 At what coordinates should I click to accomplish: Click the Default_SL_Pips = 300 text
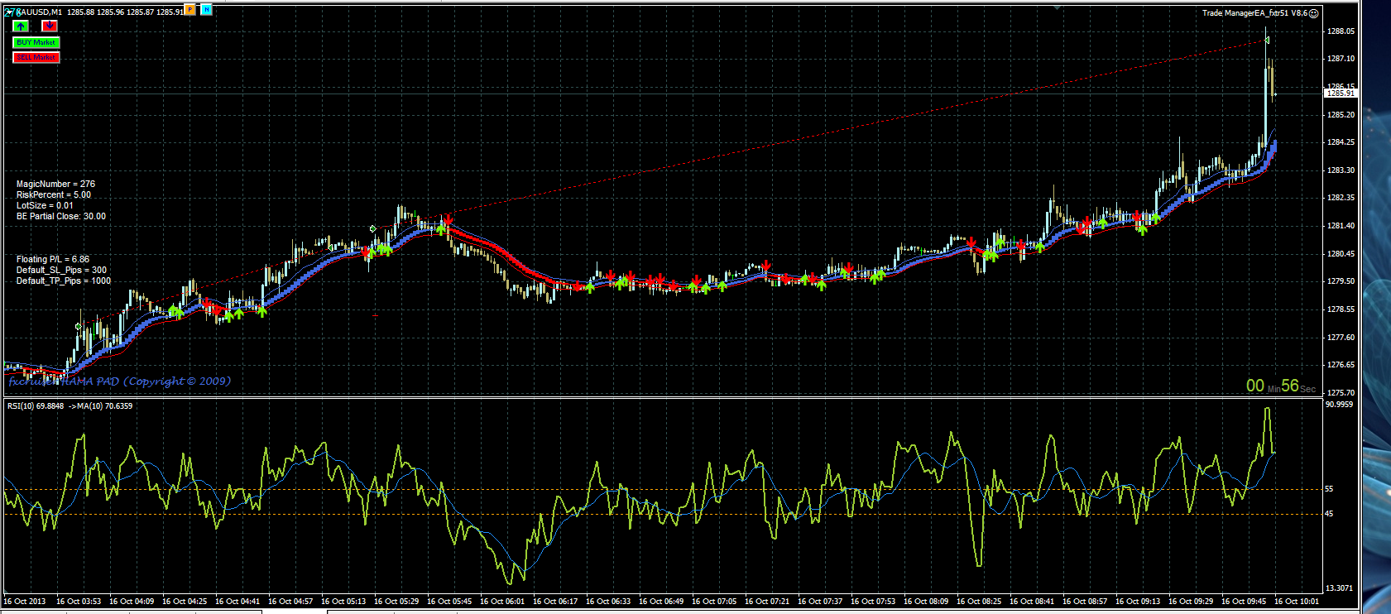[x=61, y=271]
